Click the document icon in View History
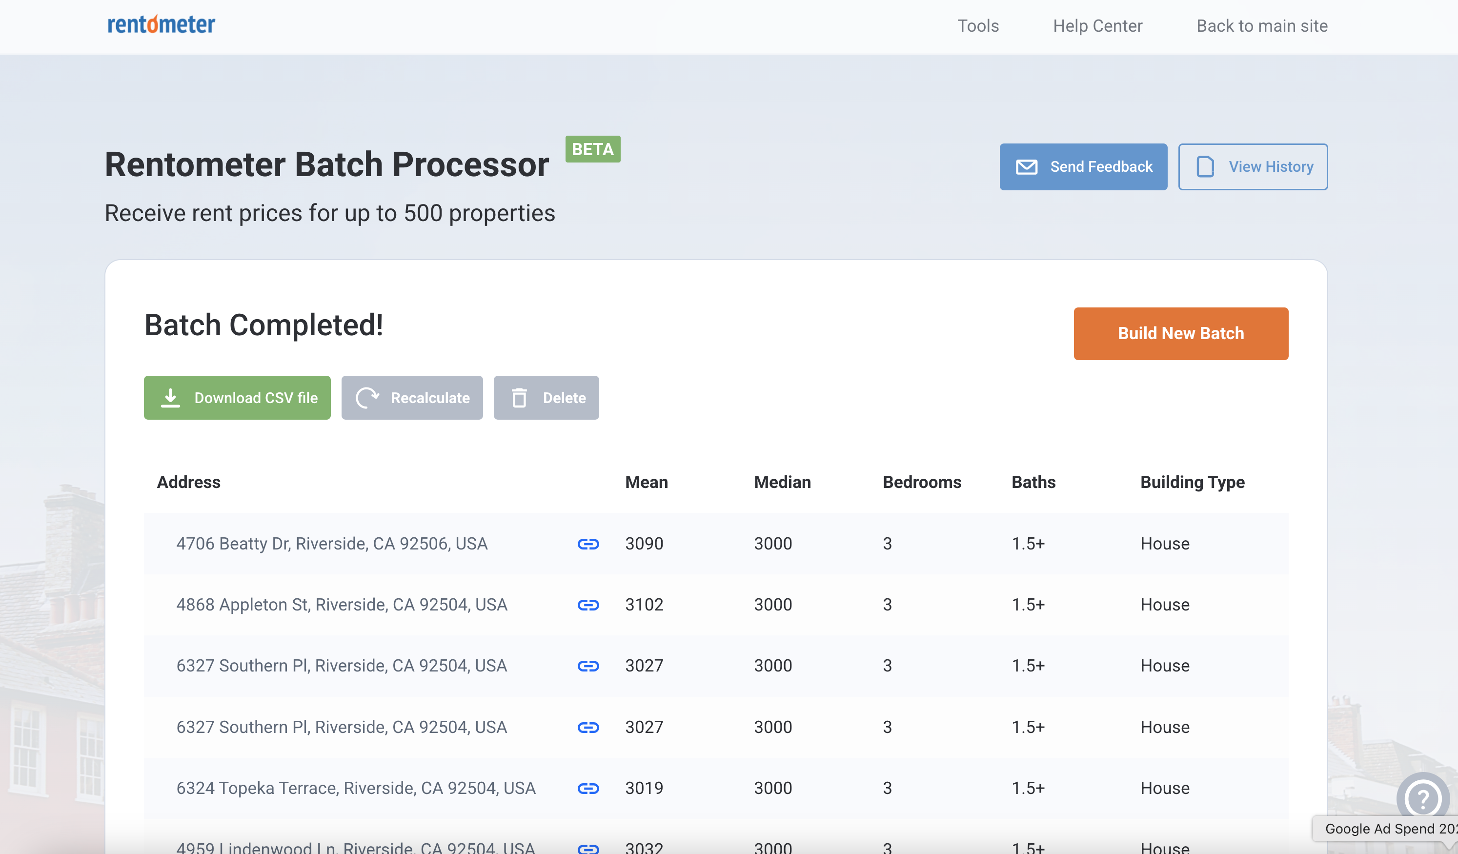Viewport: 1458px width, 854px height. tap(1205, 166)
